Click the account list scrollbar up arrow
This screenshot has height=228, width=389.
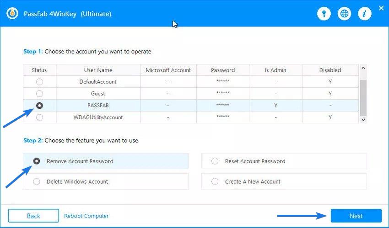363,68
